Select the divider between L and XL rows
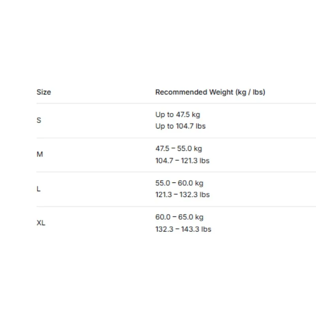This screenshot has width=316, height=316. click(176, 206)
